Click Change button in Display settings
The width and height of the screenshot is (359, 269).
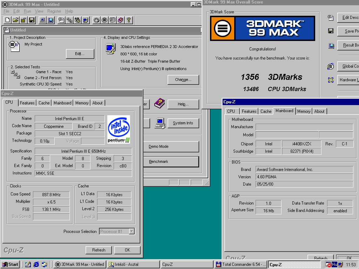(x=183, y=80)
